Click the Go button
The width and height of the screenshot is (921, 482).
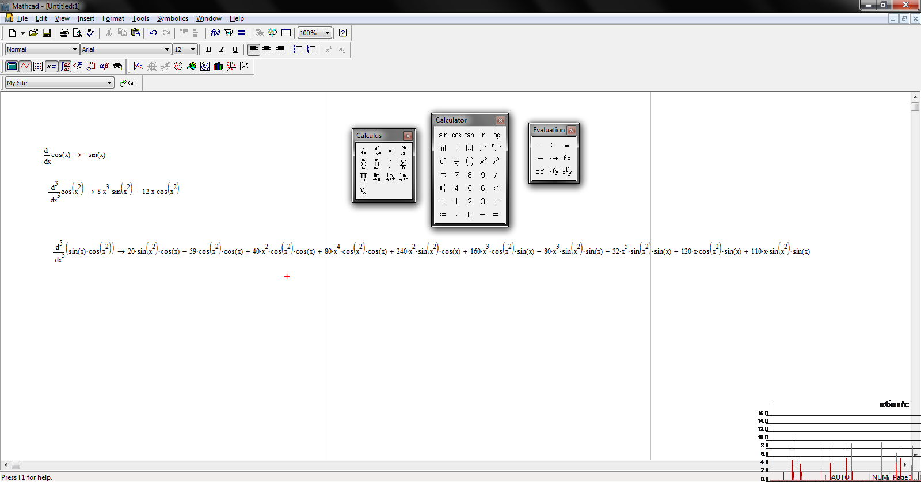[x=128, y=83]
